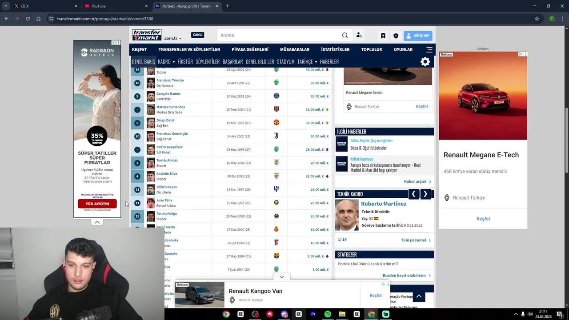Click Tomás Araújo player link
Screen dimensions: 569x320
[x=167, y=160]
